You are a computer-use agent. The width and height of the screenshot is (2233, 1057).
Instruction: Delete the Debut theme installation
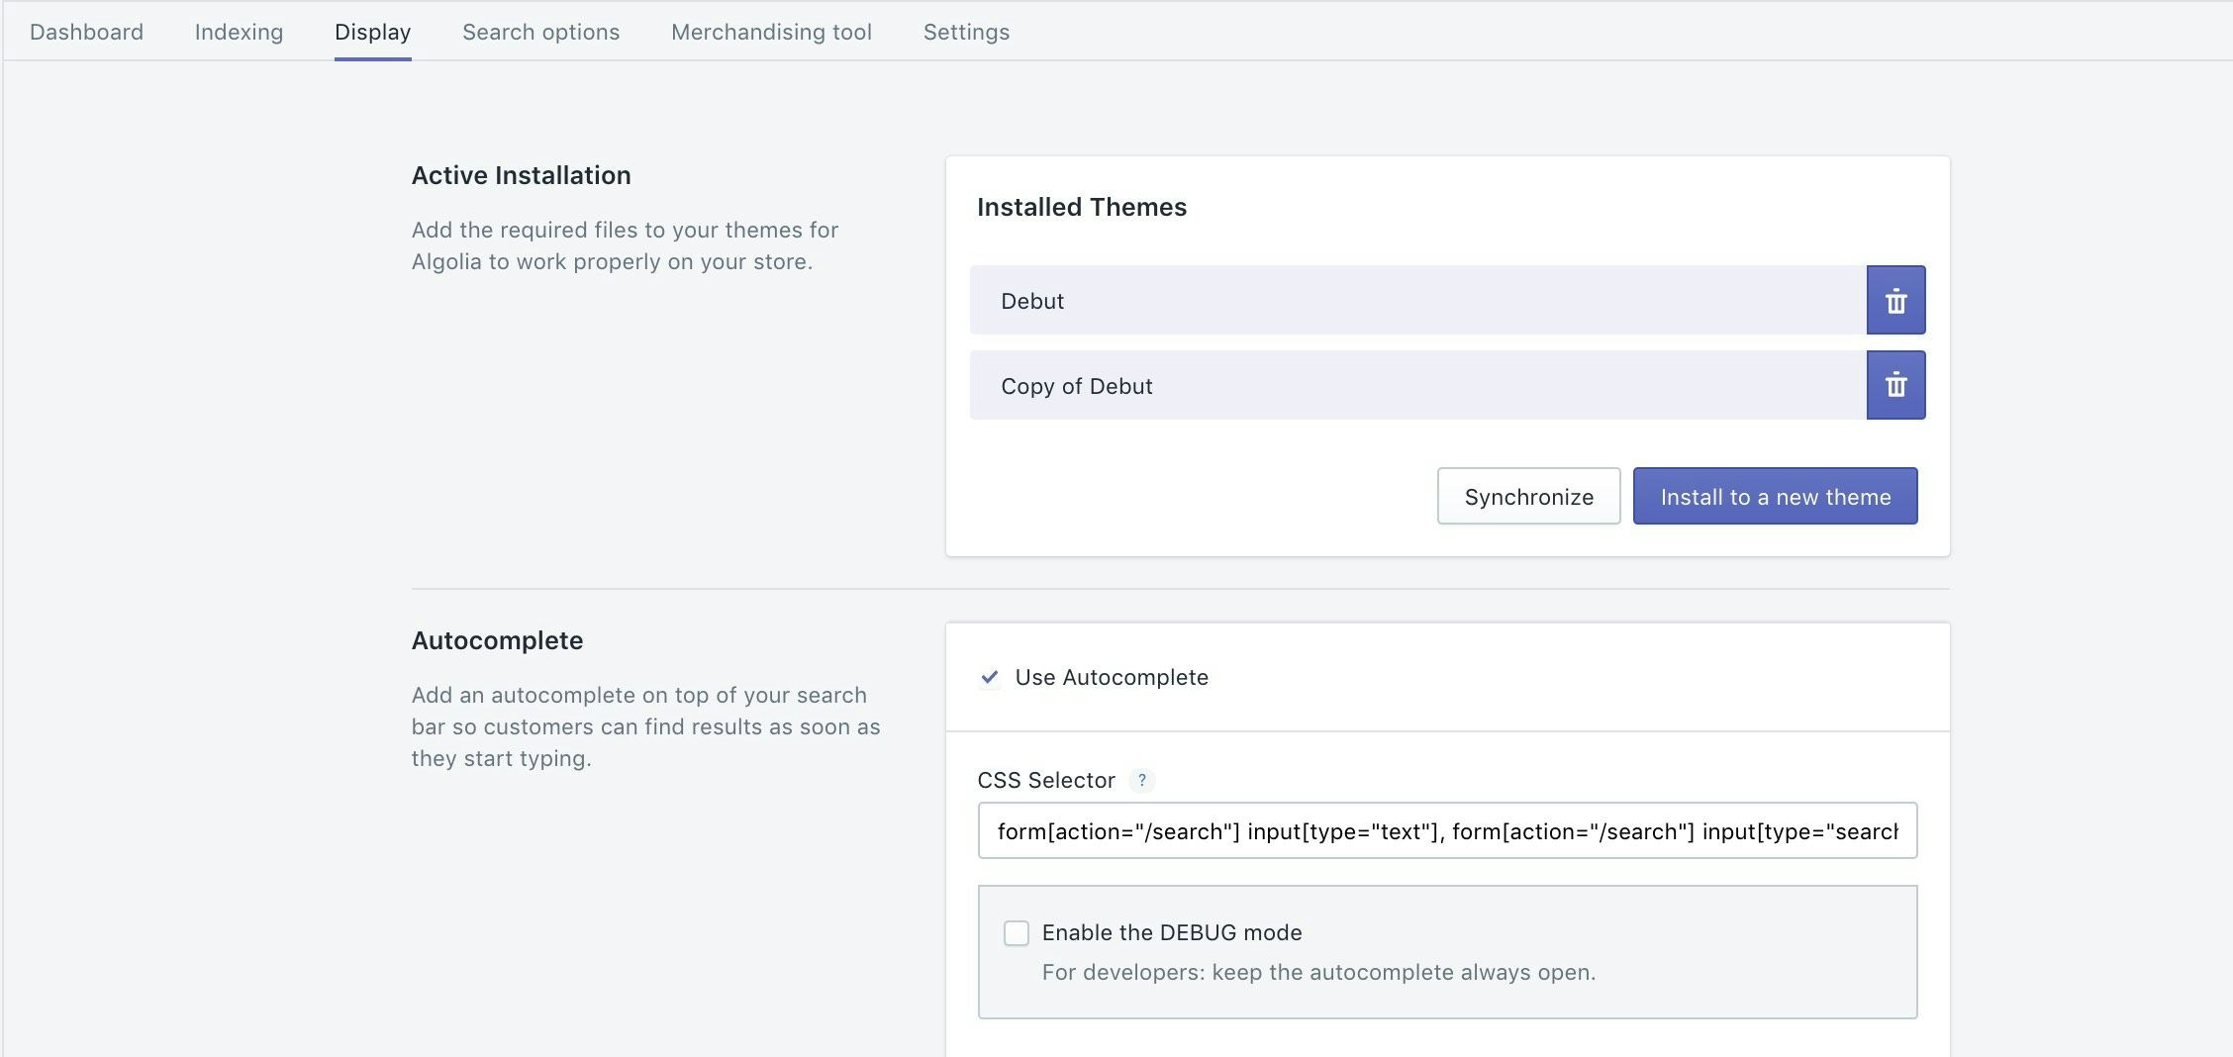(1894, 300)
